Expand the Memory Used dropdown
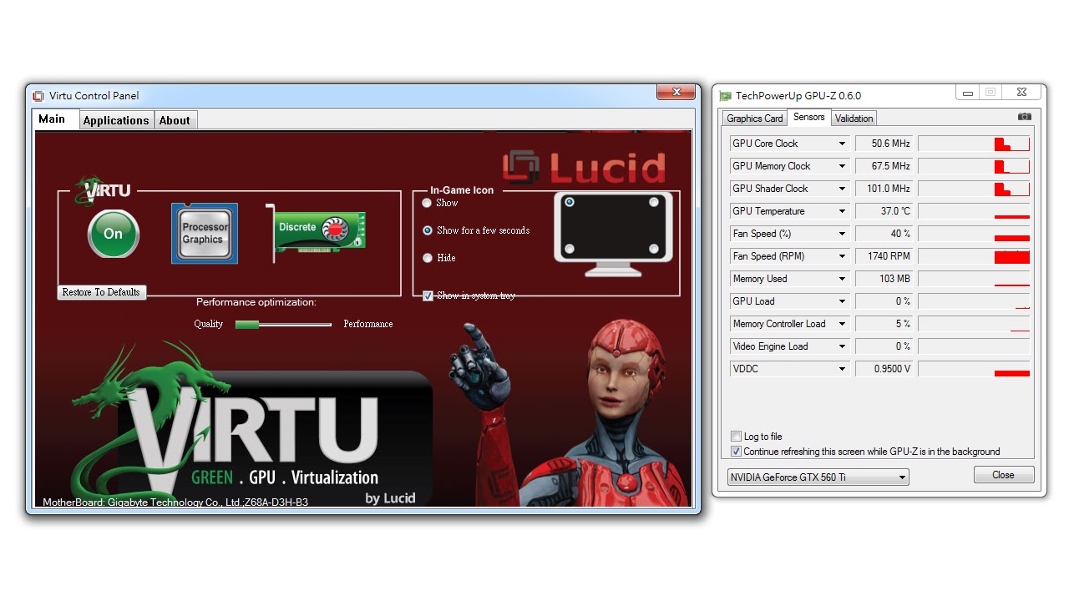 click(x=842, y=279)
